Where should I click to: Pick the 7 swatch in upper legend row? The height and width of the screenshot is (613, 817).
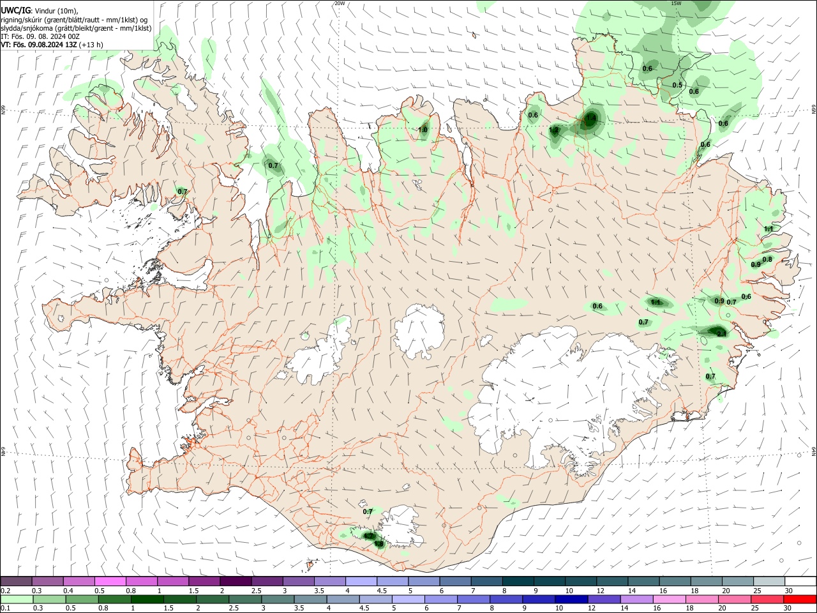(486, 582)
